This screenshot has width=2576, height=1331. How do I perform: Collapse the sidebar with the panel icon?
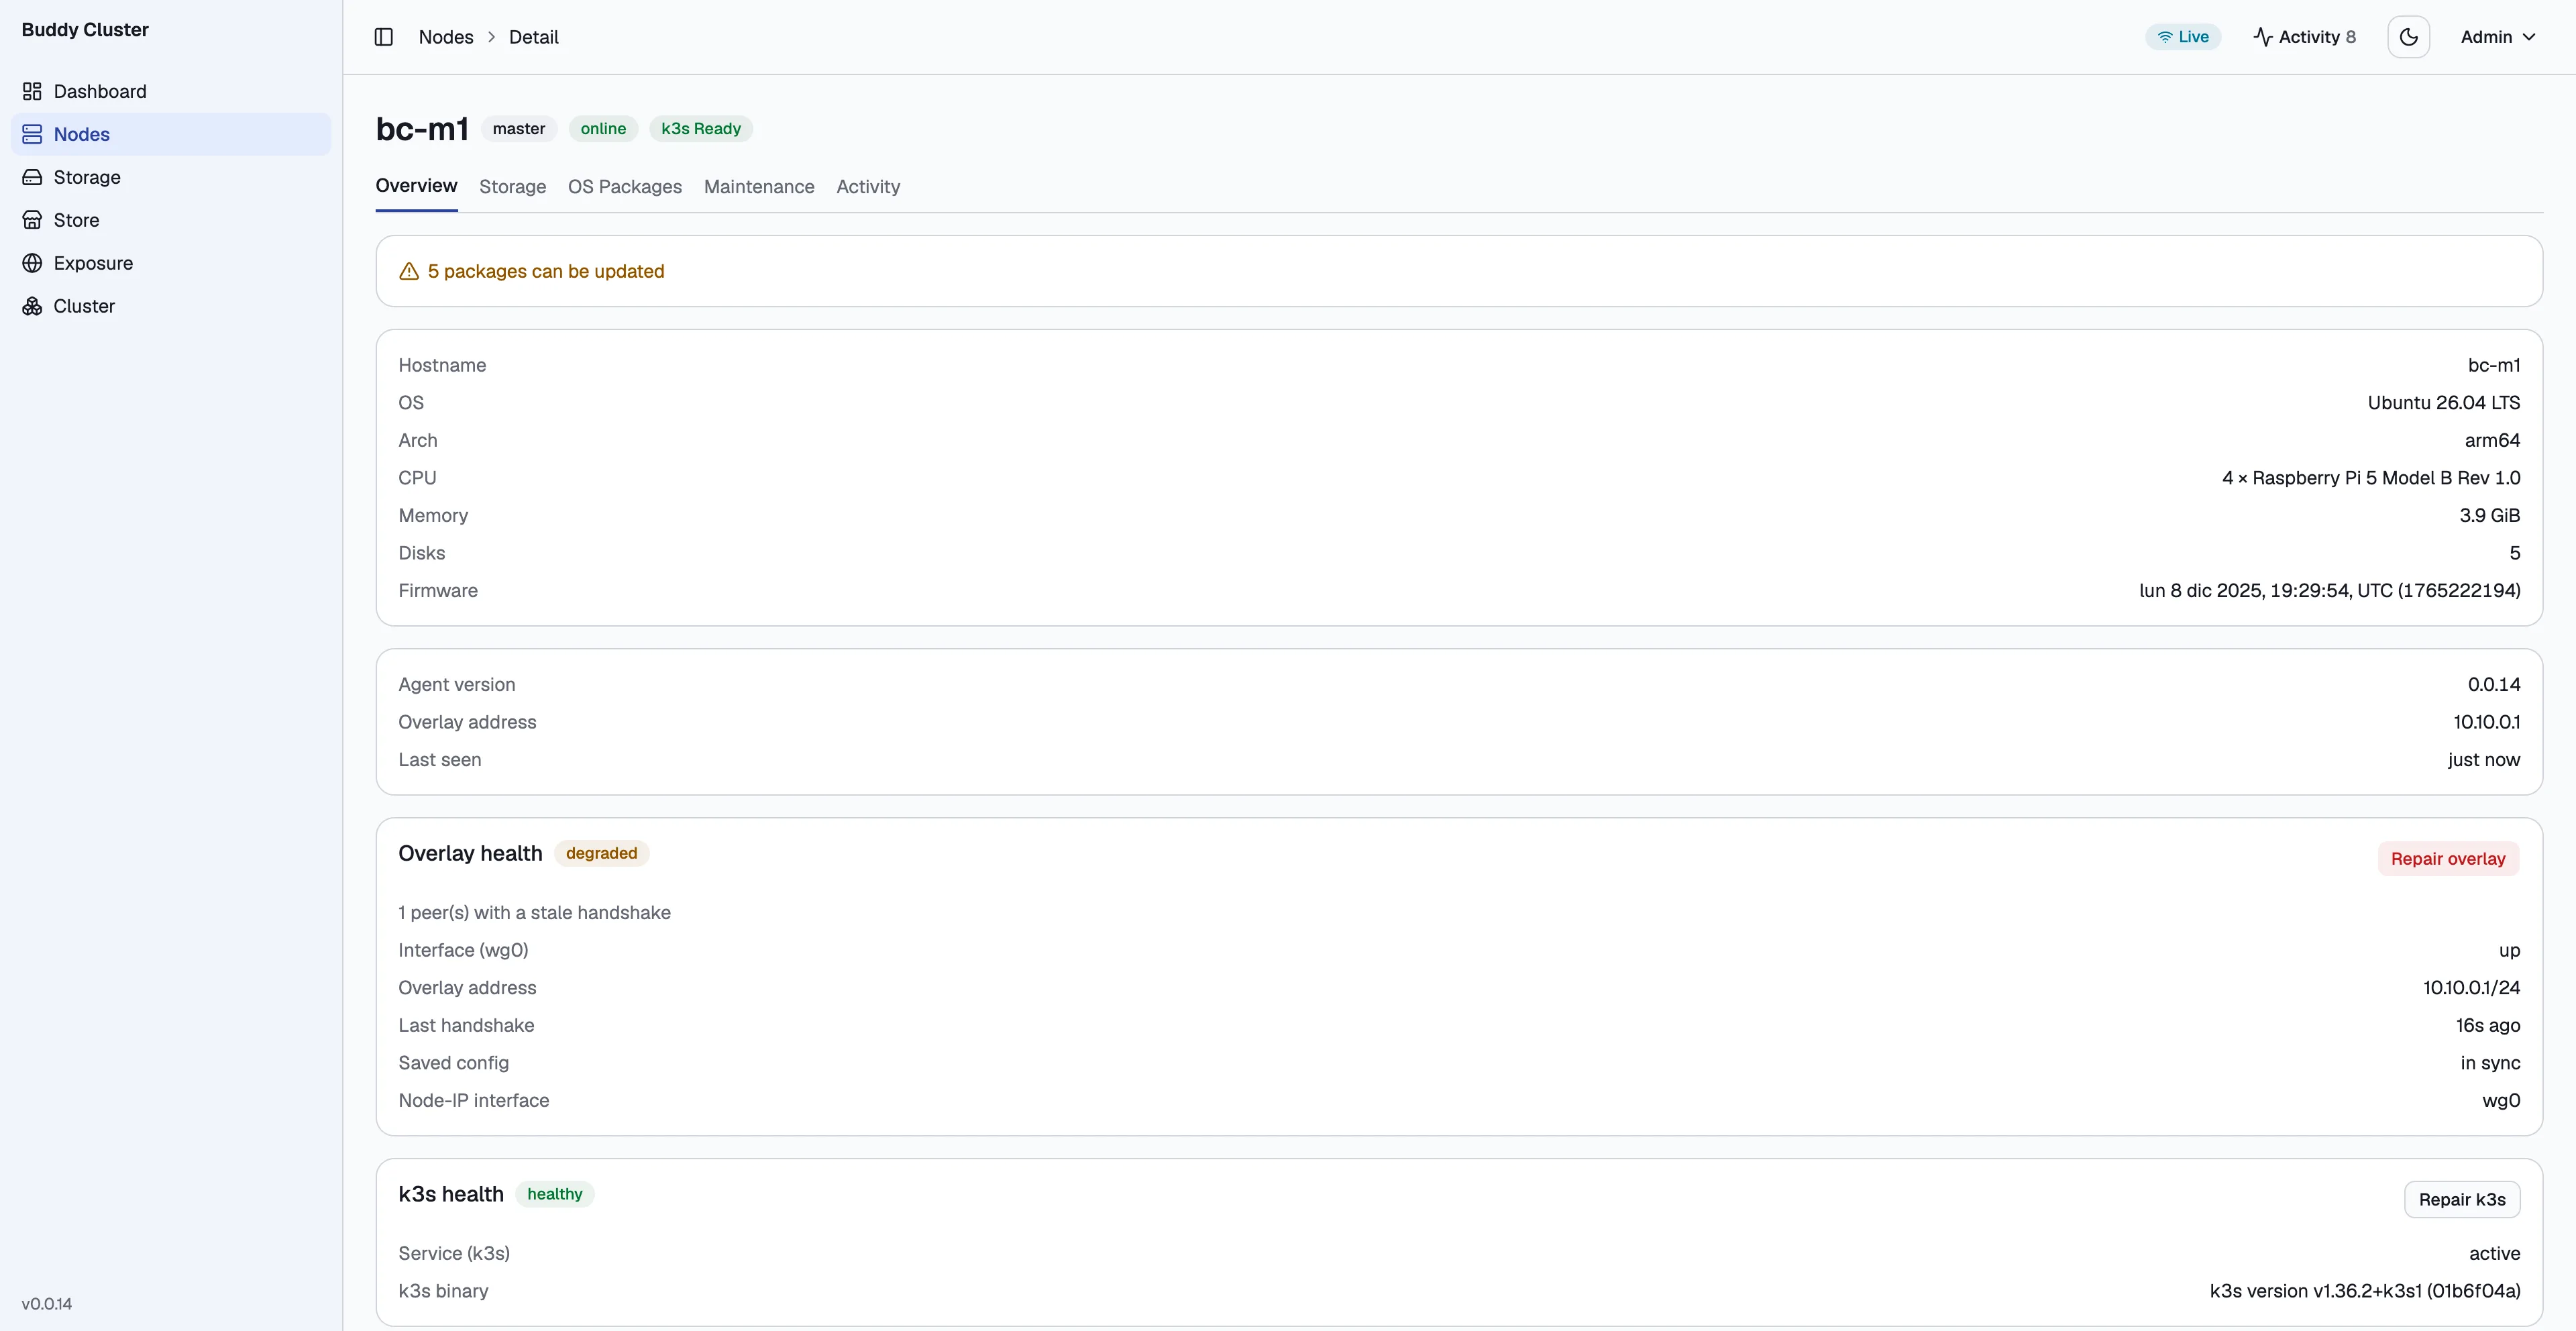click(x=383, y=37)
